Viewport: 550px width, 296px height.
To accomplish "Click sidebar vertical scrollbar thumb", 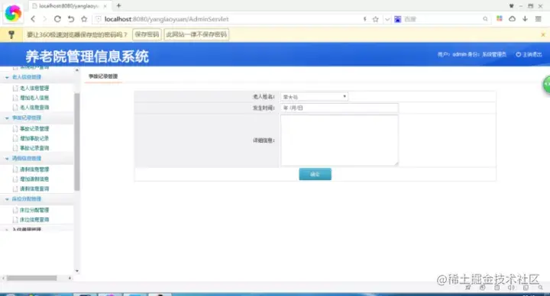I will (76, 142).
